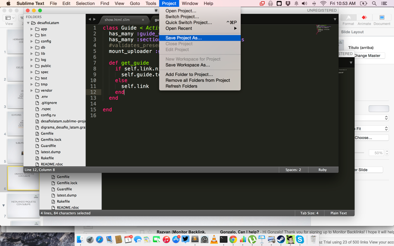
Task: Click the volume icon in menu bar
Action: point(304,3)
